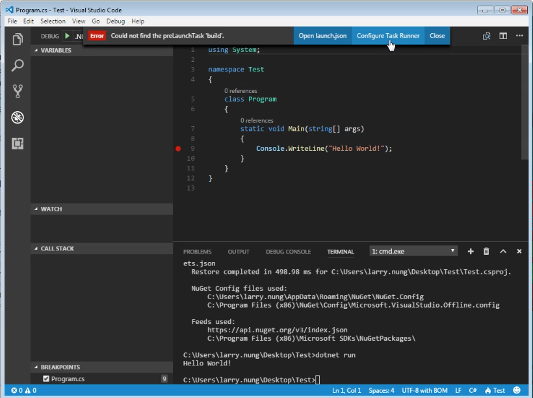
Task: Kill the terminal with trash icon
Action: 486,252
